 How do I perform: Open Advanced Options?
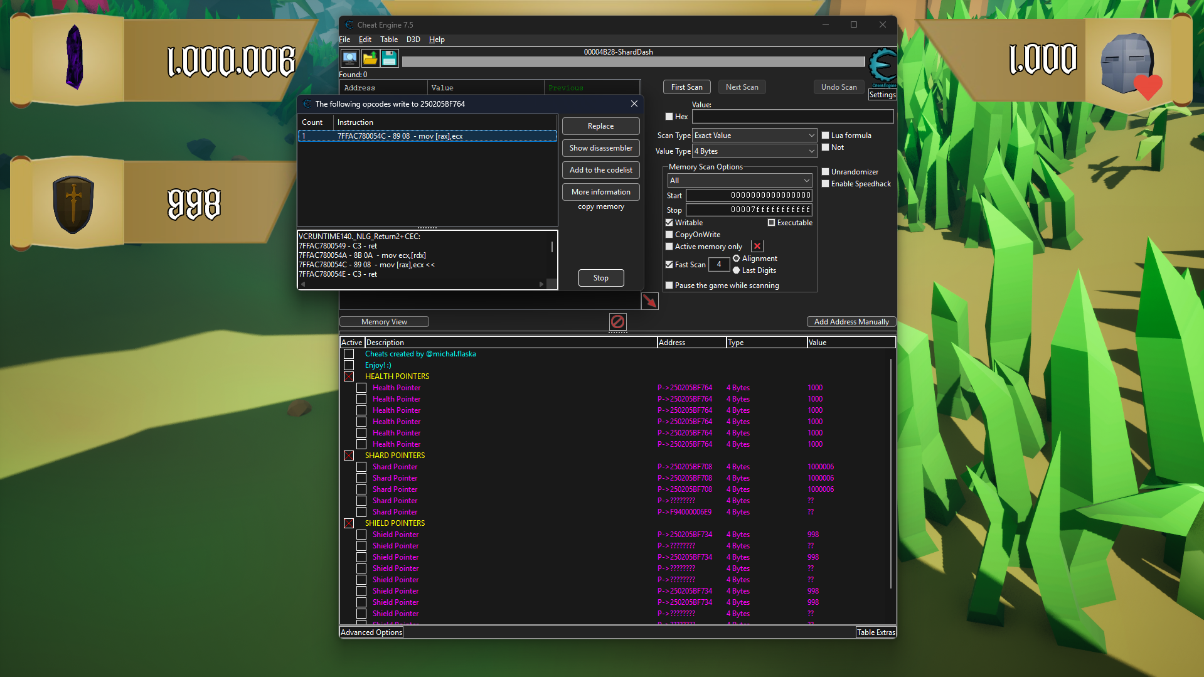pos(371,632)
